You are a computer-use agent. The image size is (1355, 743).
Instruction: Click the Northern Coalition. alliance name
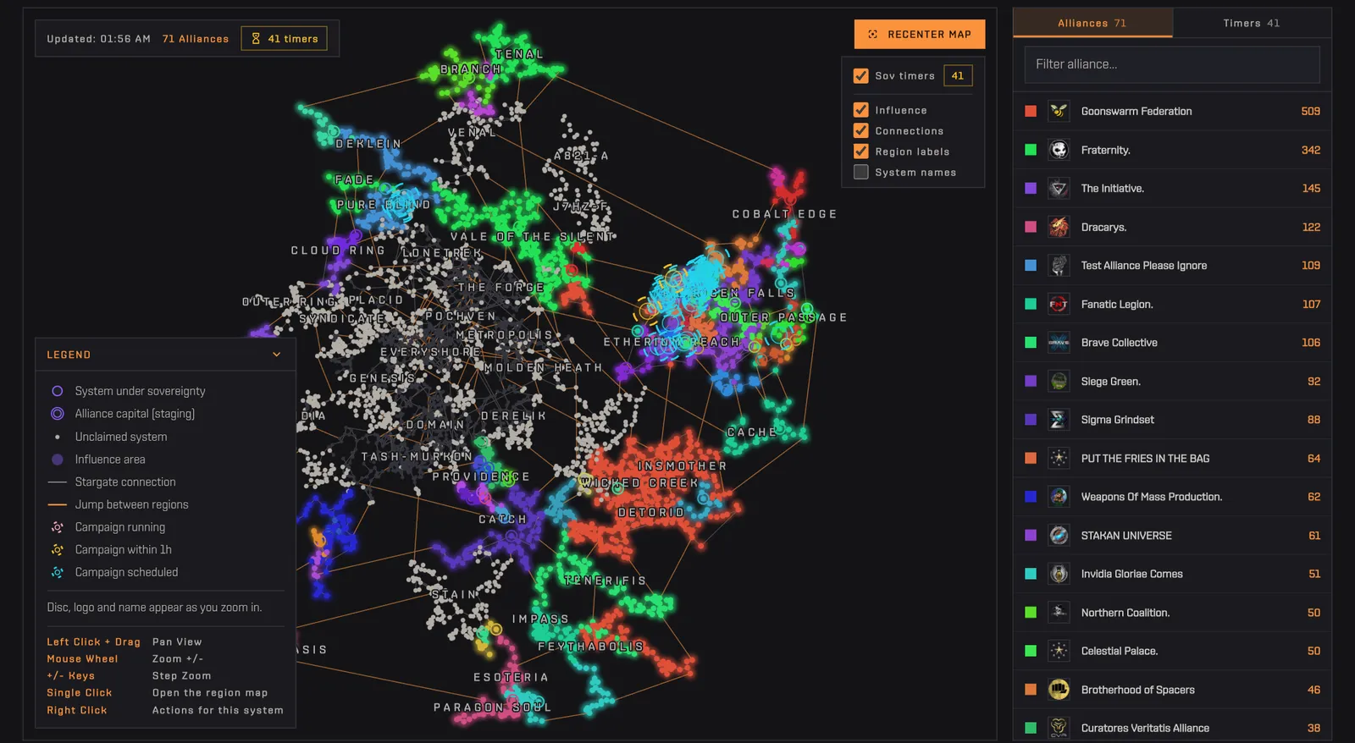(1125, 613)
